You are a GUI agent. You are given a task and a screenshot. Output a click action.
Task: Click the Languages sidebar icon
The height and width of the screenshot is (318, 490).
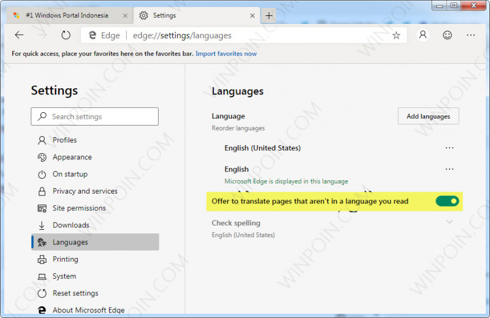42,242
